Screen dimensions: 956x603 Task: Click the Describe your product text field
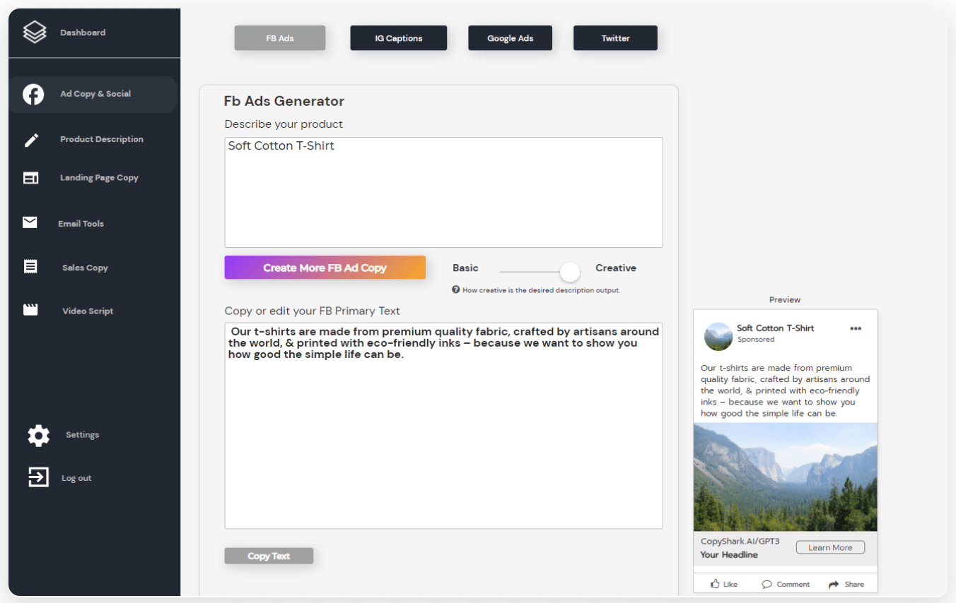(443, 192)
